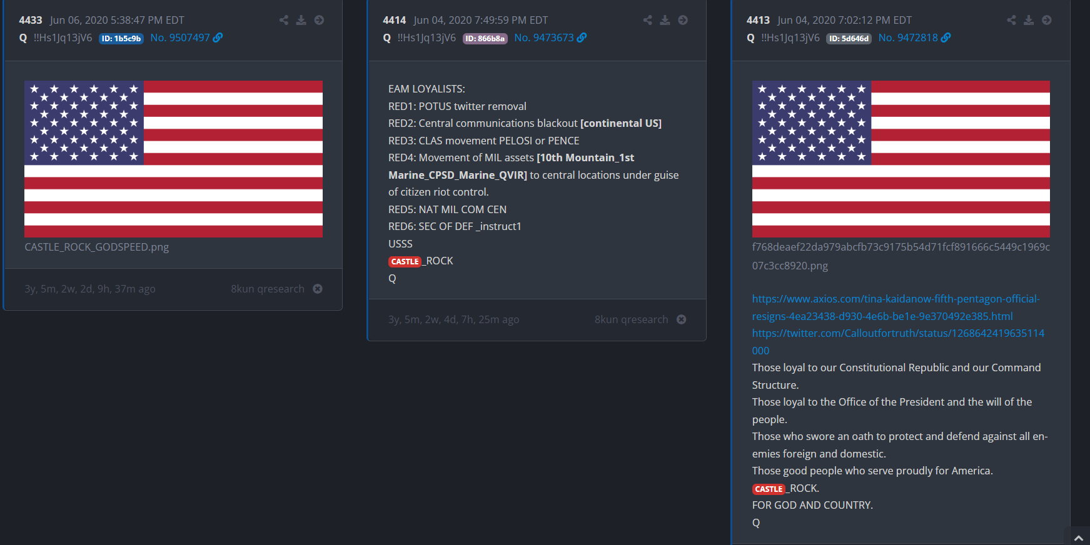Download post 4414 via download icon
Screen dimensions: 1090x545
(665, 20)
